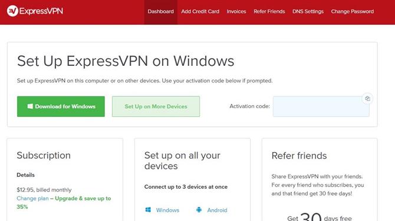Viewport: 395px width, 221px height.
Task: Click the Windows flag on Download button
Action: coord(30,106)
